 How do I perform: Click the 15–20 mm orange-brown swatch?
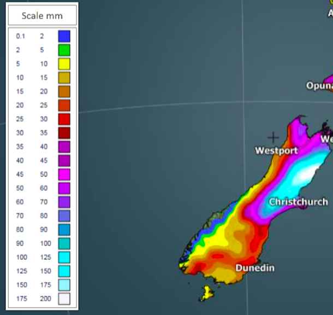pyautogui.click(x=64, y=91)
